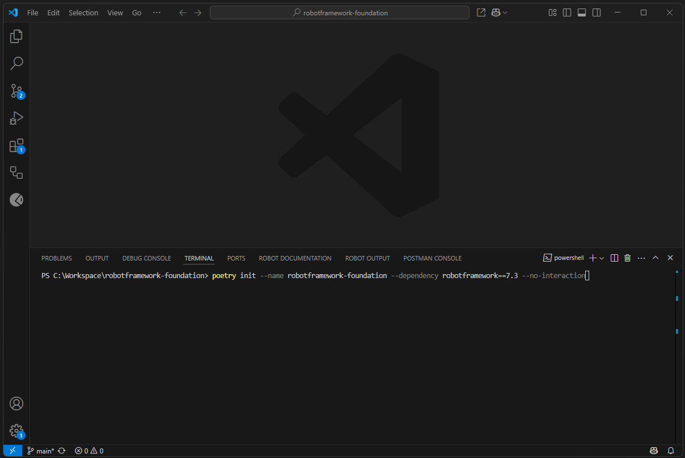Switch to the DEBUG CONSOLE tab
Image resolution: width=685 pixels, height=458 pixels.
(146, 258)
